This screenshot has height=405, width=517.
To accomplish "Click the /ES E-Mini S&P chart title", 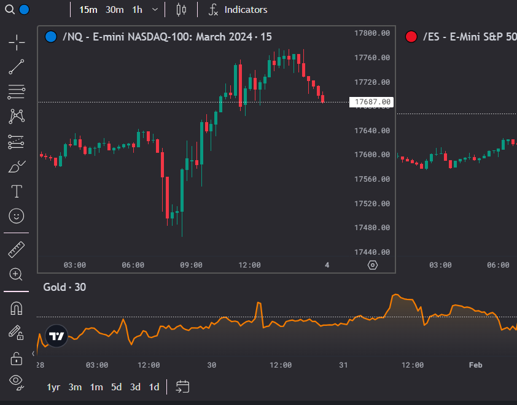I will tap(470, 37).
